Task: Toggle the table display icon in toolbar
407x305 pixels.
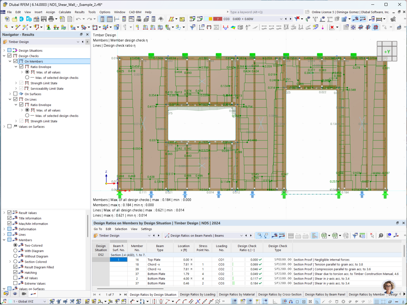Action: coord(109,19)
